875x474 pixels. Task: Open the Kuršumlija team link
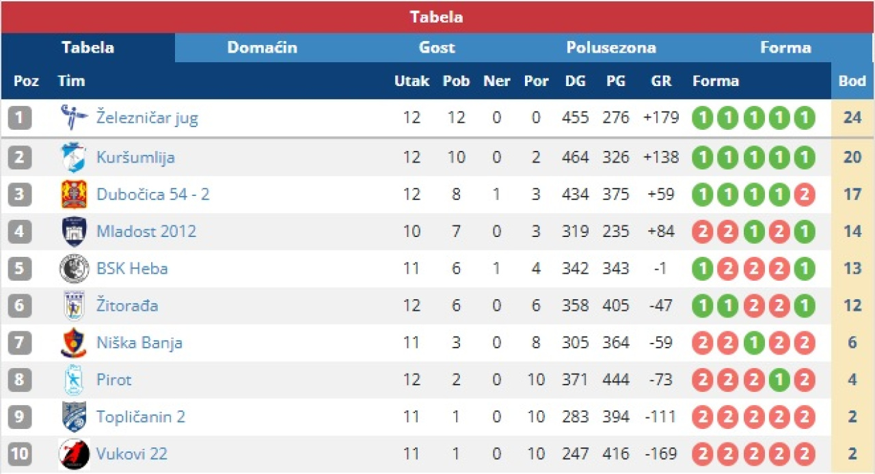click(135, 157)
